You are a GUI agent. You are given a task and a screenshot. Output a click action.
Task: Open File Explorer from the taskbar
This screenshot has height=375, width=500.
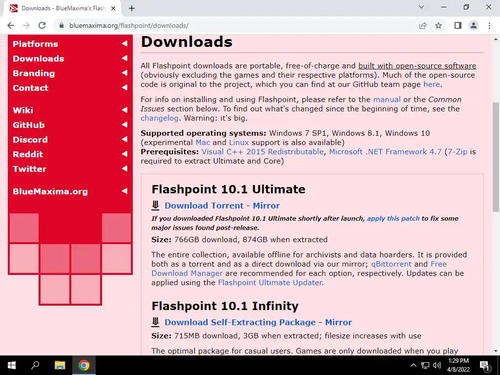click(60, 365)
